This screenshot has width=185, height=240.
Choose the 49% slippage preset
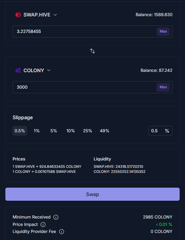pos(105,131)
